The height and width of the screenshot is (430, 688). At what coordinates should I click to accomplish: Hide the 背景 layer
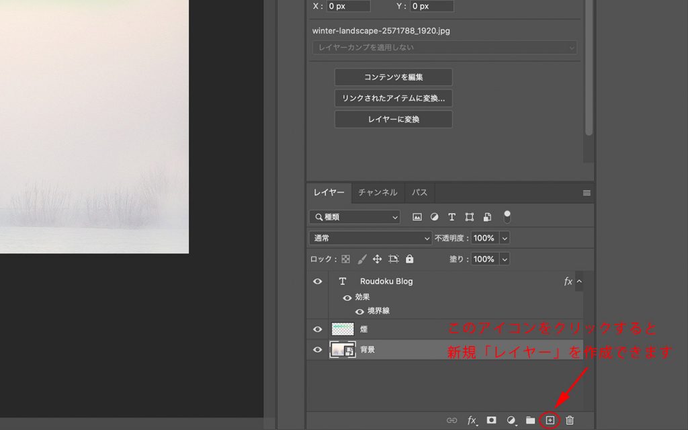pyautogui.click(x=318, y=349)
